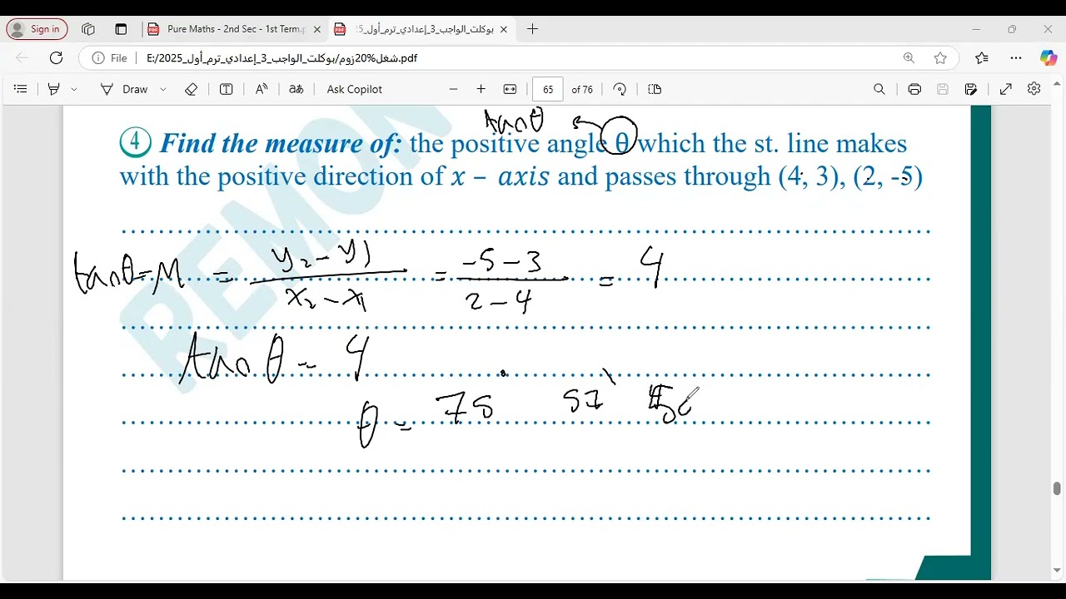Expand highlighter color options dropdown
This screenshot has width=1066, height=599.
point(74,89)
